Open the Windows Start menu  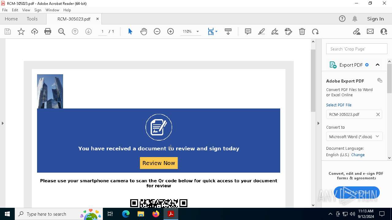[7, 214]
